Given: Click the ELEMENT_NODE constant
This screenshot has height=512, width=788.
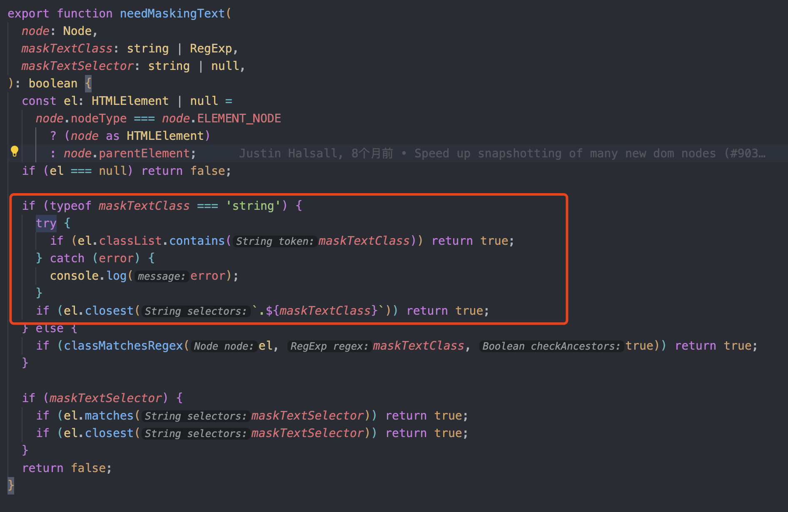Looking at the screenshot, I should (239, 118).
